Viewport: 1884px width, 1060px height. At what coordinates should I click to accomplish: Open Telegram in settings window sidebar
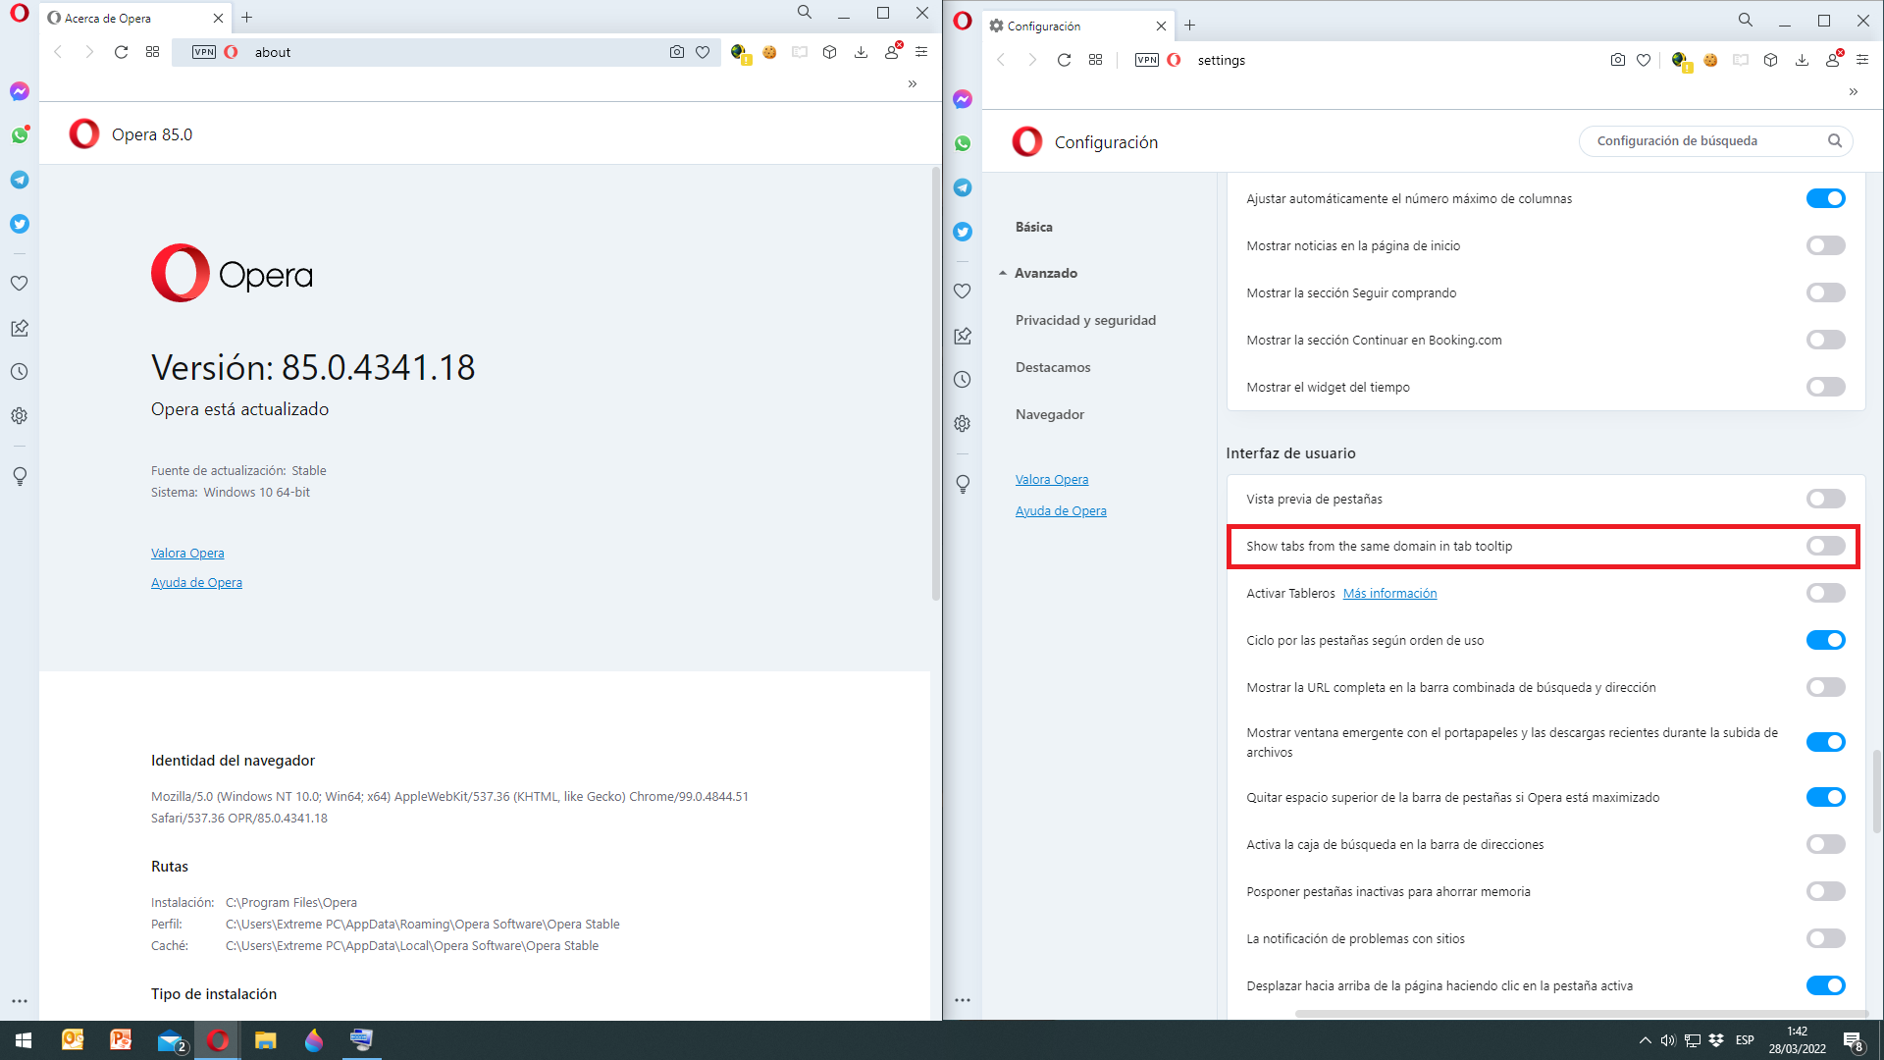(x=963, y=187)
